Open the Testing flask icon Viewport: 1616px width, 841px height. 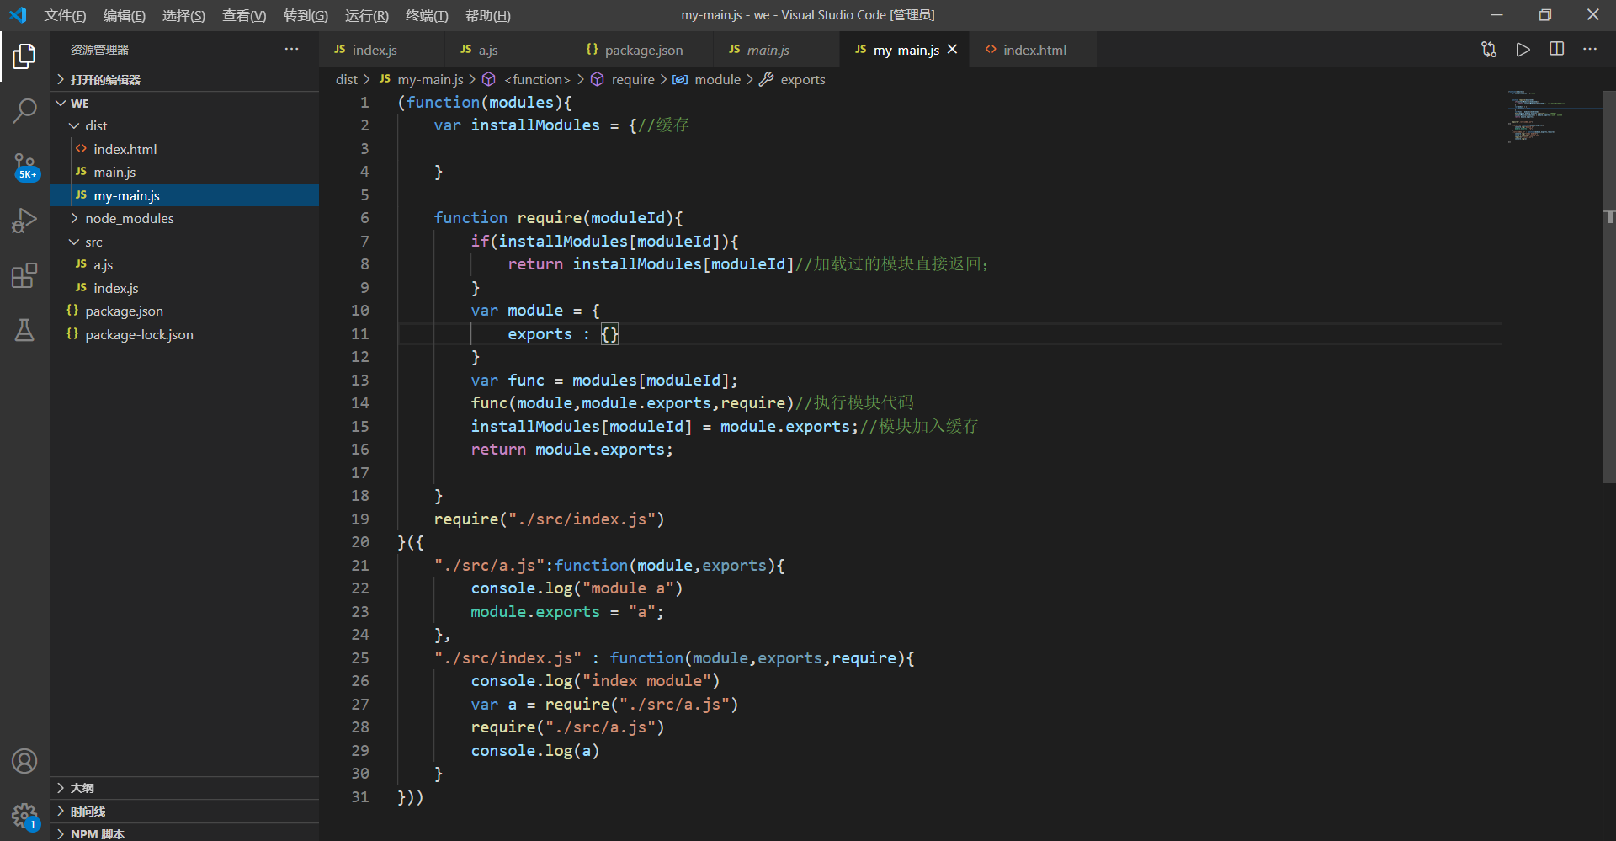(24, 330)
